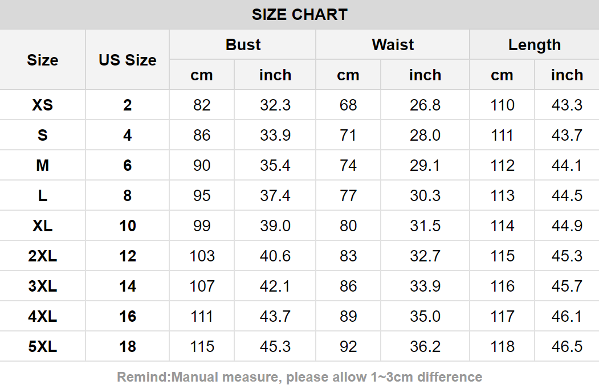Select the 2XL size row label
599x389 pixels.
[x=43, y=256]
